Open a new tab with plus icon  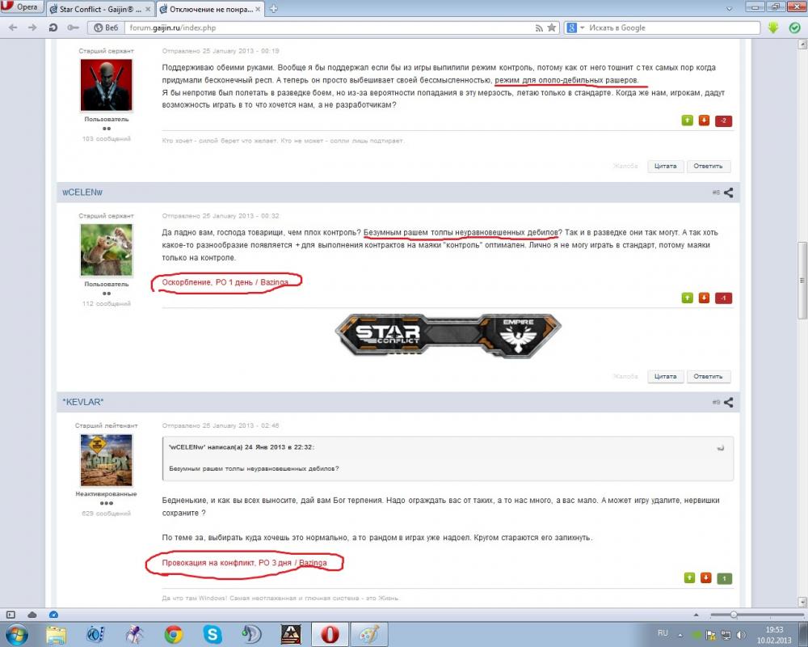(274, 9)
